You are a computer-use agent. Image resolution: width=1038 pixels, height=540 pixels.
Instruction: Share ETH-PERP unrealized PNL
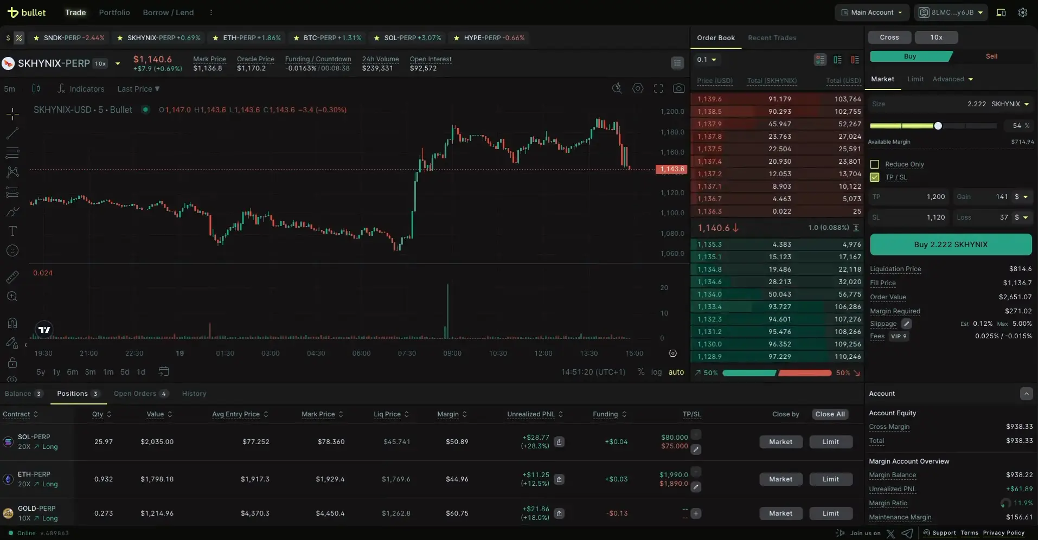(559, 479)
